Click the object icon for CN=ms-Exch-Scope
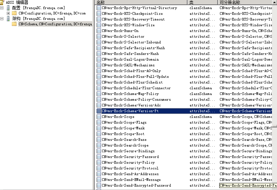This screenshot has width=277, height=190. coord(99,117)
